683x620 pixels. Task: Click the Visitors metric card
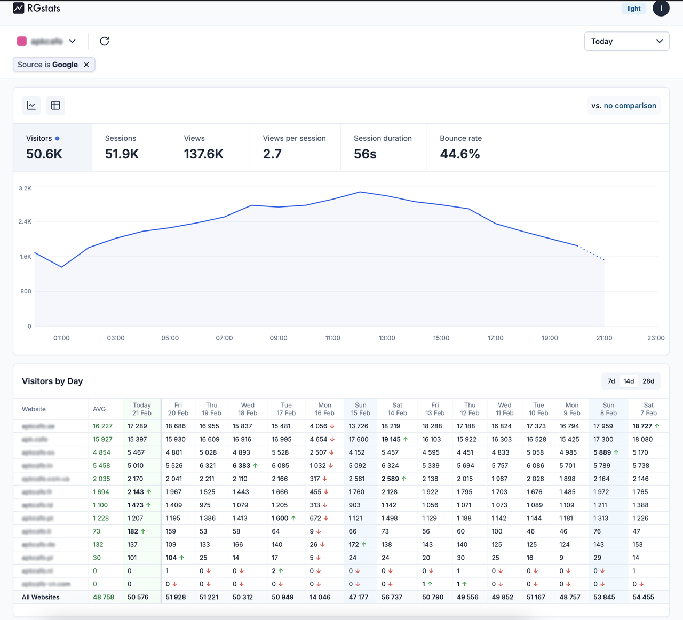[52, 147]
